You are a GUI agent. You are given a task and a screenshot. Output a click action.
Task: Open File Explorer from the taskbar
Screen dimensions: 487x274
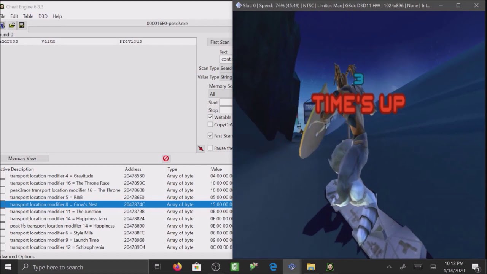pos(311,267)
